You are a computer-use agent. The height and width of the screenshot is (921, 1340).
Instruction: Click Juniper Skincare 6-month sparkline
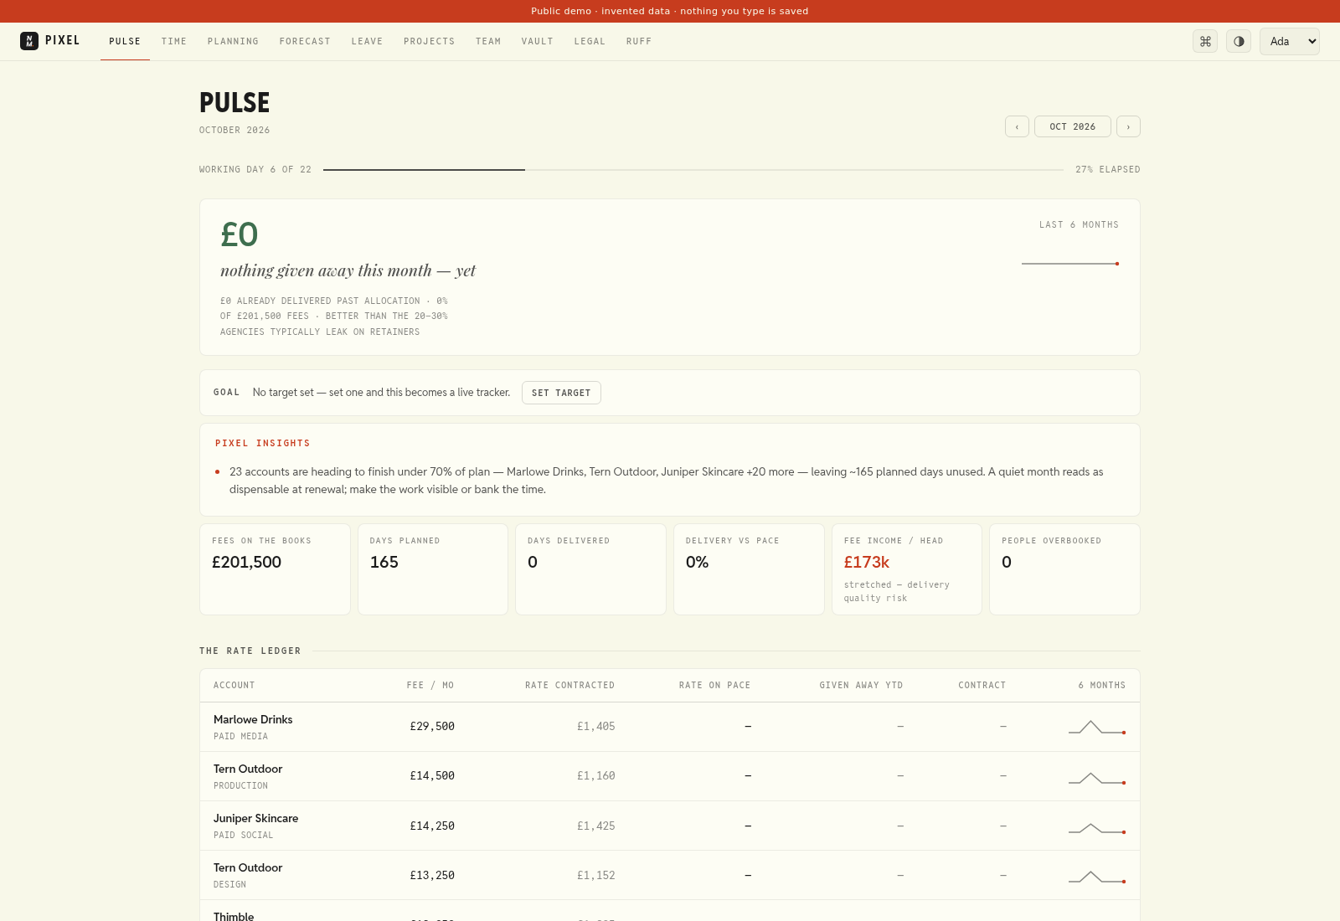point(1097,828)
